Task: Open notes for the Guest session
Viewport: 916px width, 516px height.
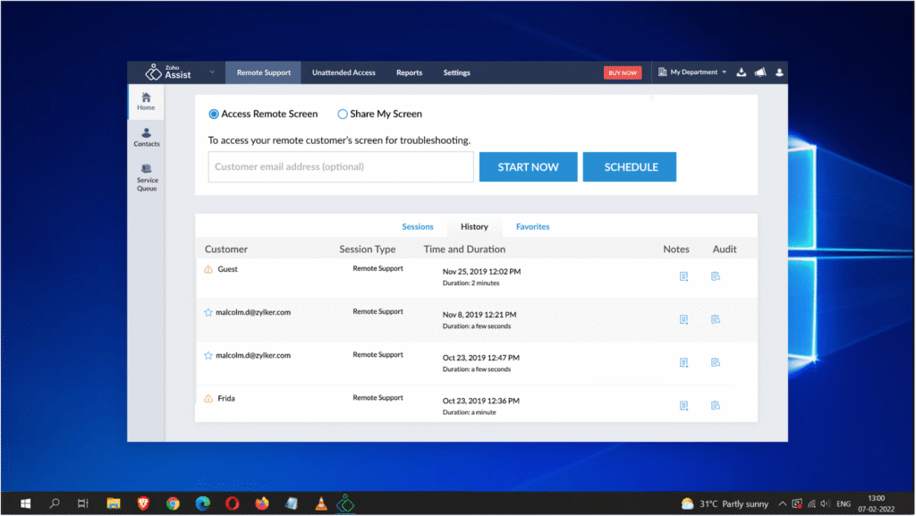Action: tap(683, 276)
